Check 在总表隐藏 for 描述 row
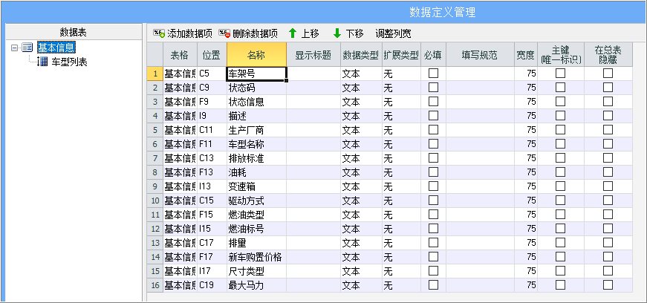Image resolution: width=647 pixels, height=303 pixels. coord(608,116)
